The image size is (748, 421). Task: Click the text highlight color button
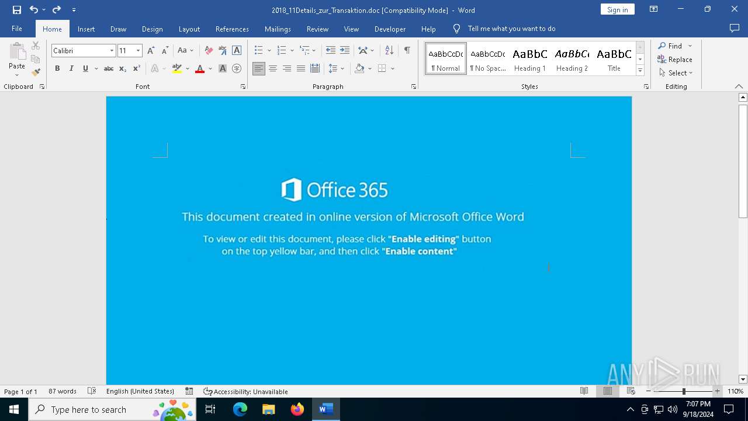click(177, 68)
